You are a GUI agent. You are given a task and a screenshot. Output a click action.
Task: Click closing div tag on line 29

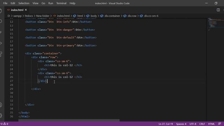pos(36,89)
